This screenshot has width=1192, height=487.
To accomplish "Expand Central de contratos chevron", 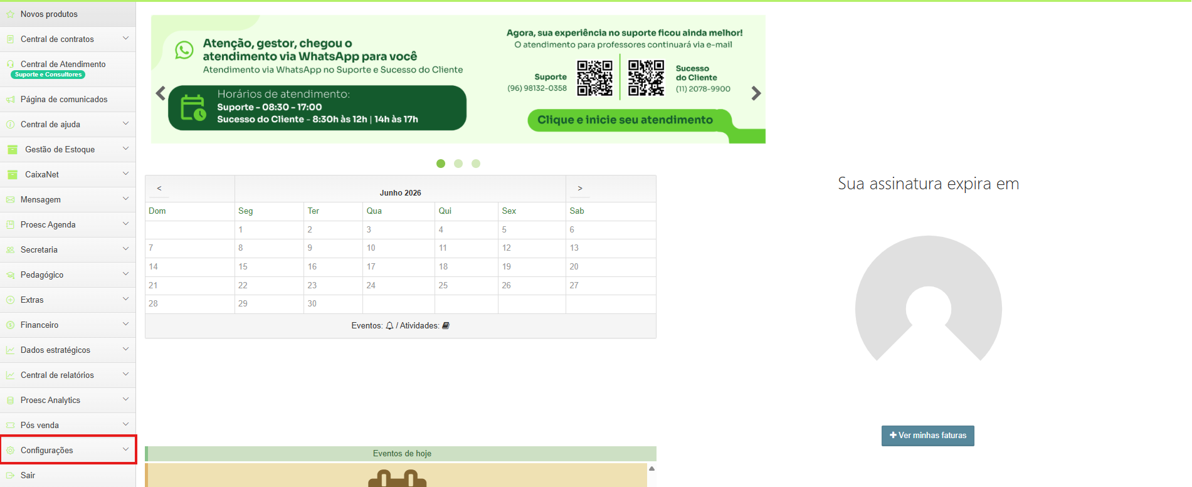I will [125, 38].
